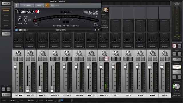Click the BALLISTICS label in bx_tuner
The width and height of the screenshot is (183, 103).
pos(75,26)
